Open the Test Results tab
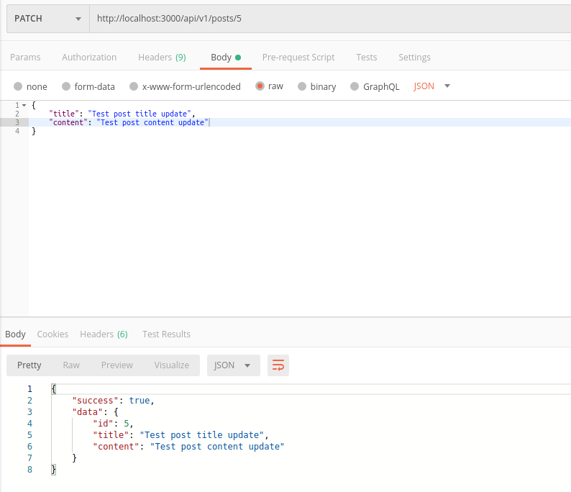This screenshot has height=492, width=571. point(166,334)
